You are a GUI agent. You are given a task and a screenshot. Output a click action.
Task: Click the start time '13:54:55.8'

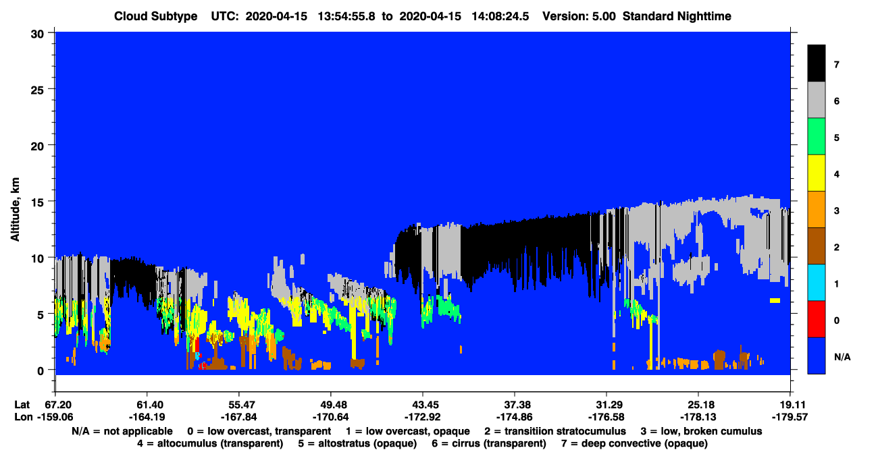pos(346,16)
